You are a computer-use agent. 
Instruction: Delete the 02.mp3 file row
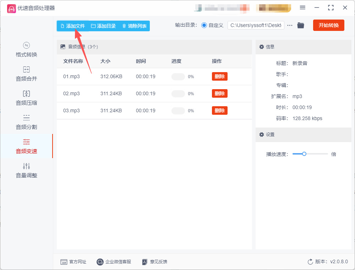coord(220,93)
